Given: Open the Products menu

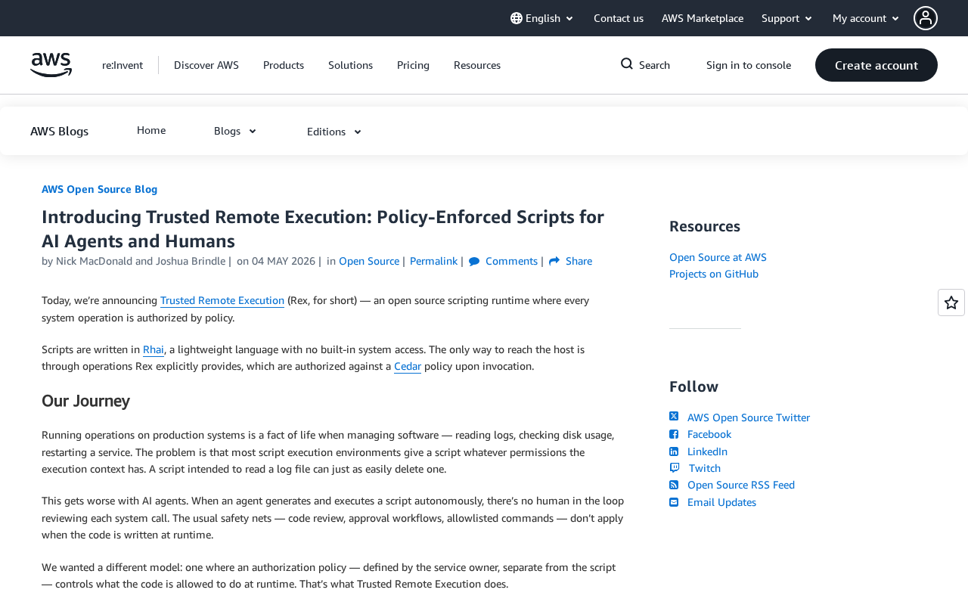Looking at the screenshot, I should click(x=284, y=65).
